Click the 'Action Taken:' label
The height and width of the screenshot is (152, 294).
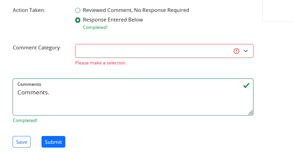[x=29, y=10]
